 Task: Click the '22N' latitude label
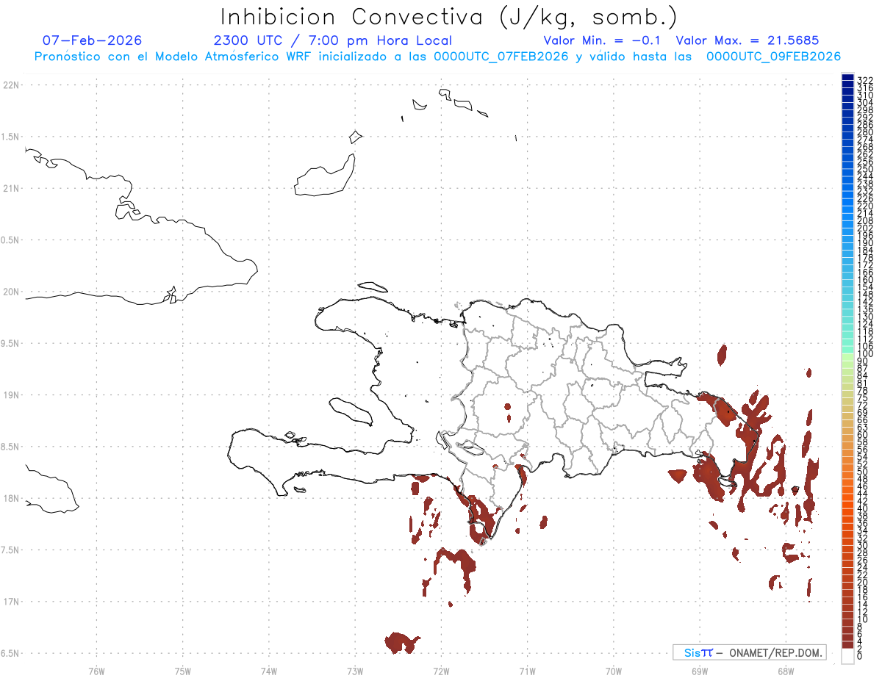pos(11,85)
